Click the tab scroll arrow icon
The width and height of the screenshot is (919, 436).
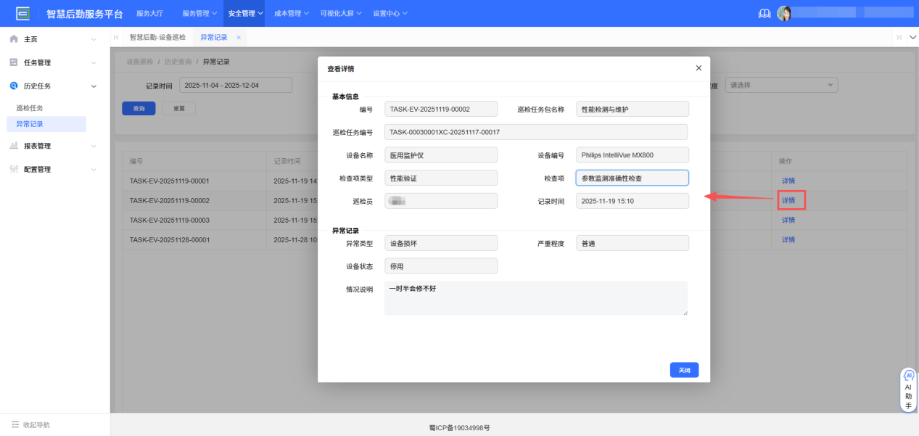click(116, 36)
